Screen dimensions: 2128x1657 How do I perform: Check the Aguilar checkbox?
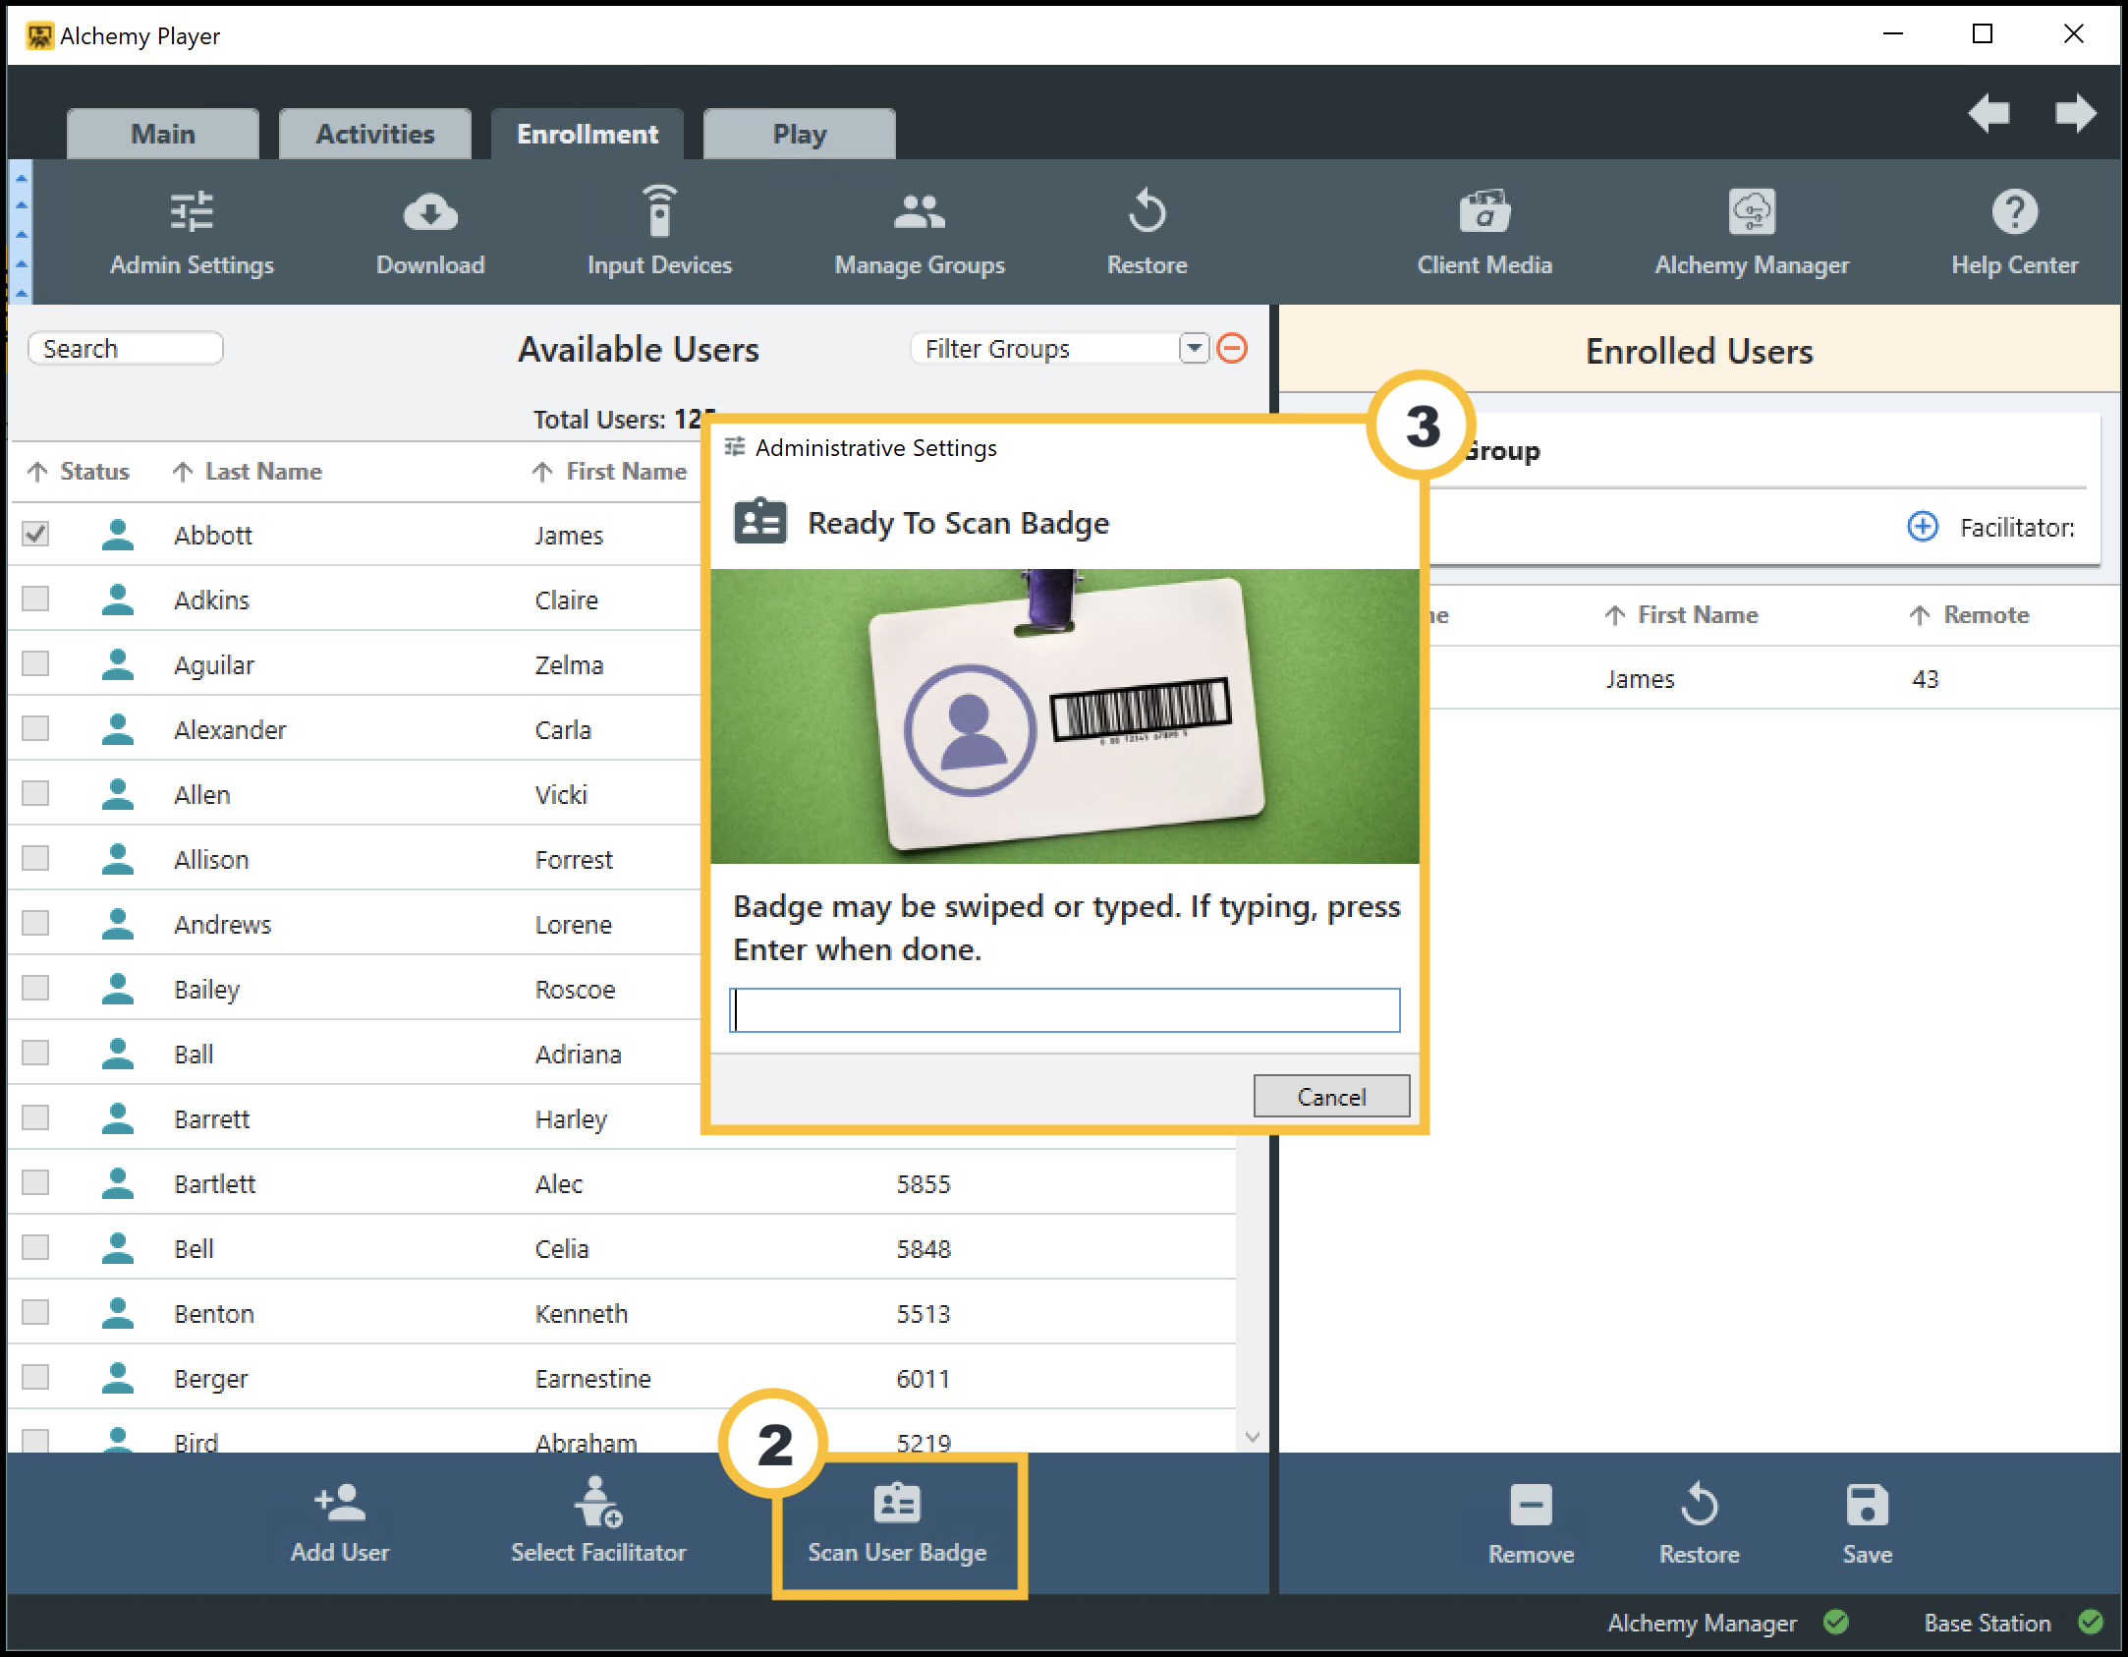[35, 663]
